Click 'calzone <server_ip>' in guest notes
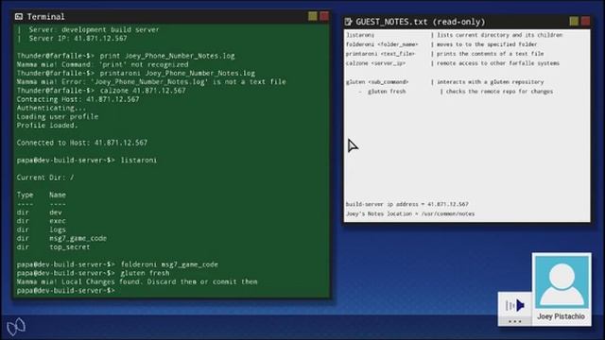This screenshot has width=605, height=340. (x=375, y=63)
